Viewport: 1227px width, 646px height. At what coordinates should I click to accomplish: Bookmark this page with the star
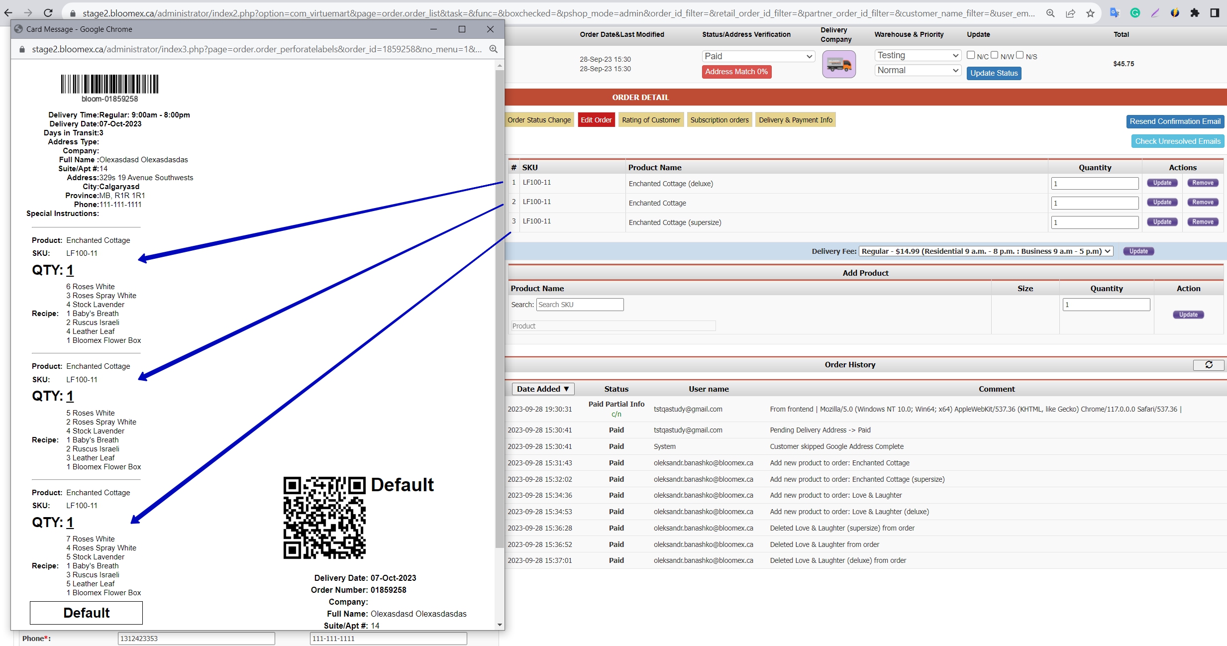coord(1090,13)
